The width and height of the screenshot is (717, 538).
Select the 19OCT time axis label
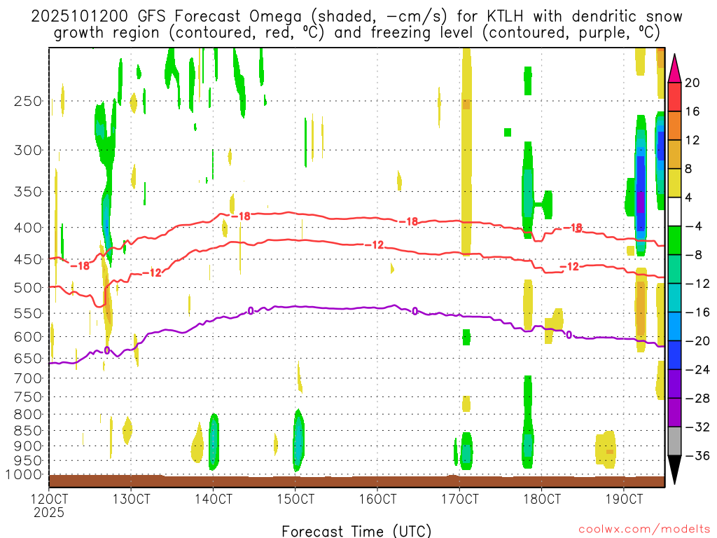[x=624, y=499]
